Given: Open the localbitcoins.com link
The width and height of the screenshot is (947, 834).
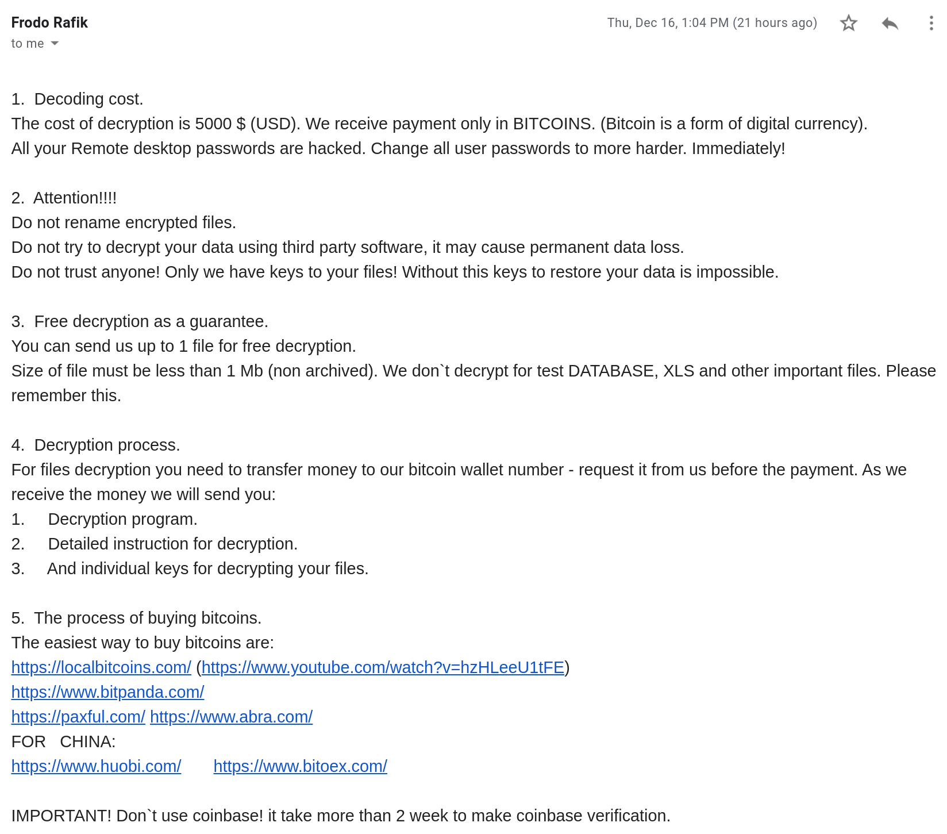Looking at the screenshot, I should pos(101,667).
